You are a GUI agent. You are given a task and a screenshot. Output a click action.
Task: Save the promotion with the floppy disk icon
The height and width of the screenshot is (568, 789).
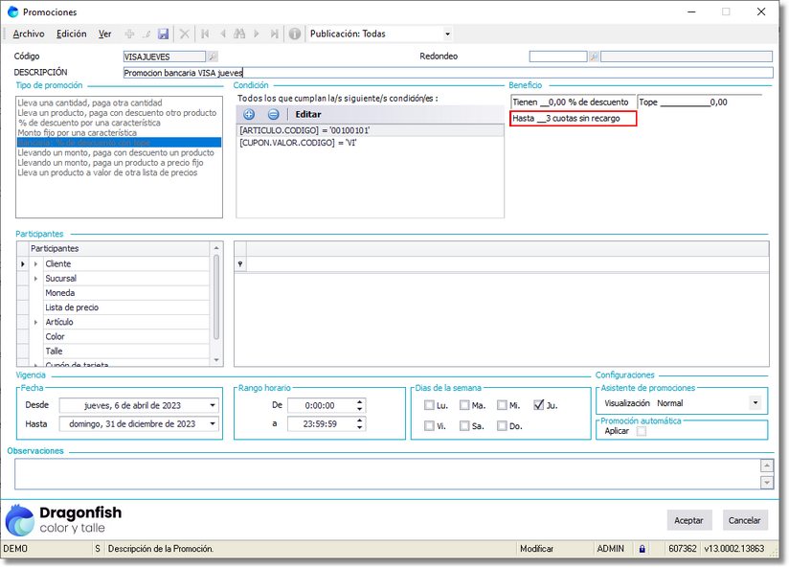(163, 34)
